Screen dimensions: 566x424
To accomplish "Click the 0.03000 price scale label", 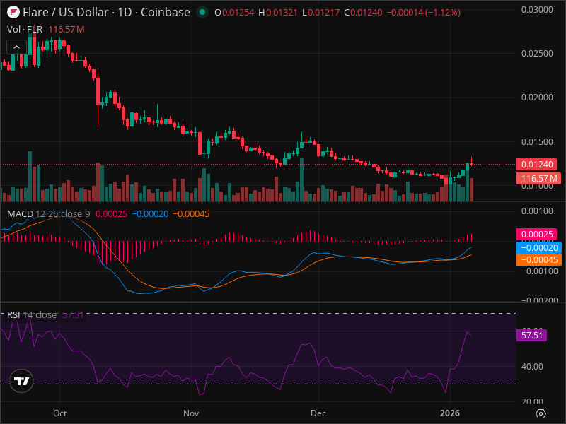I will (x=537, y=10).
